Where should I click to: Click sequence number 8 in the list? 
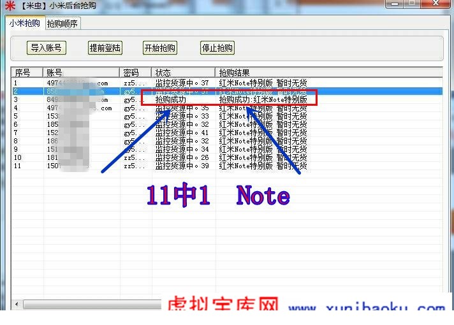tap(16, 141)
